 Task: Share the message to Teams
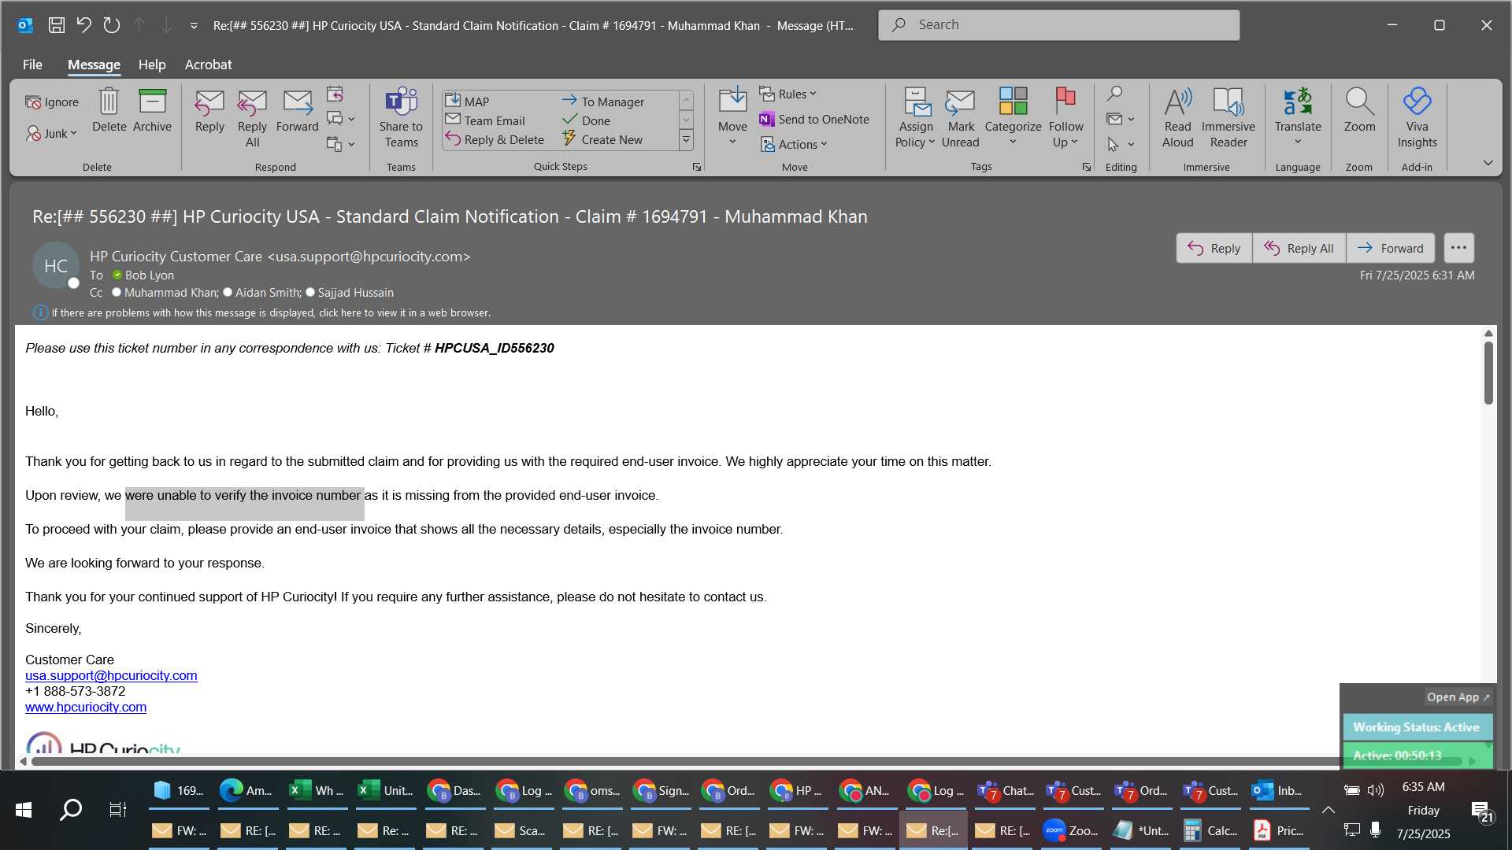click(x=401, y=118)
